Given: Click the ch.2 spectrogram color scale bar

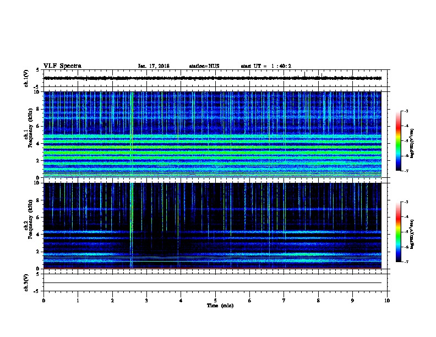Looking at the screenshot, I should point(398,232).
